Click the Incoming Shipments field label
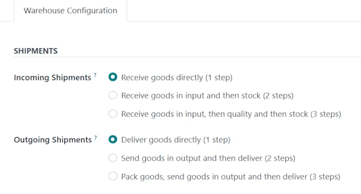 click(52, 78)
